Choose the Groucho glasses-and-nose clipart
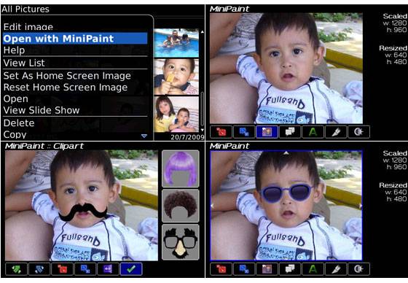The width and height of the screenshot is (408, 283). pos(181,242)
